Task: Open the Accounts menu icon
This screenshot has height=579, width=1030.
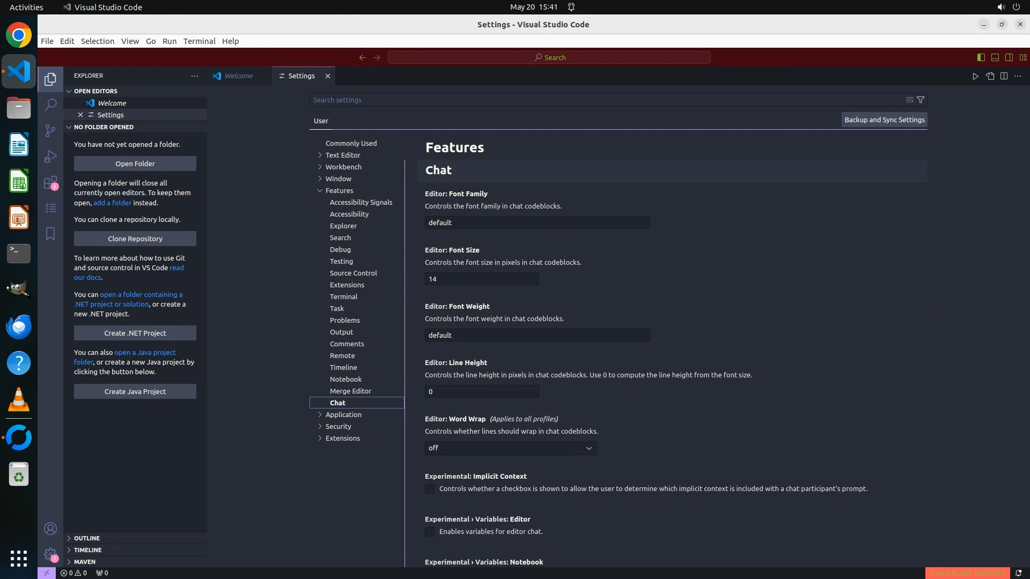Action: click(50, 529)
